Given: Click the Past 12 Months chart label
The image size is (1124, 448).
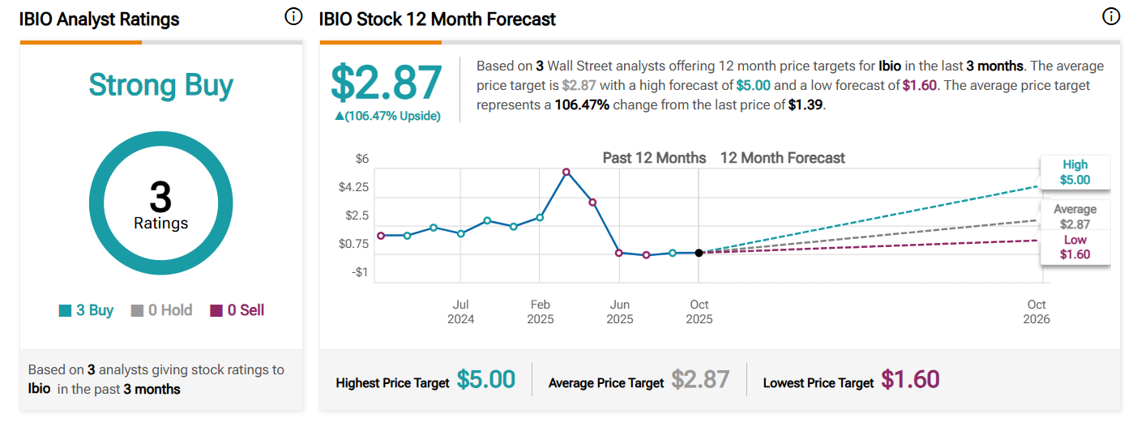Looking at the screenshot, I should click(654, 158).
